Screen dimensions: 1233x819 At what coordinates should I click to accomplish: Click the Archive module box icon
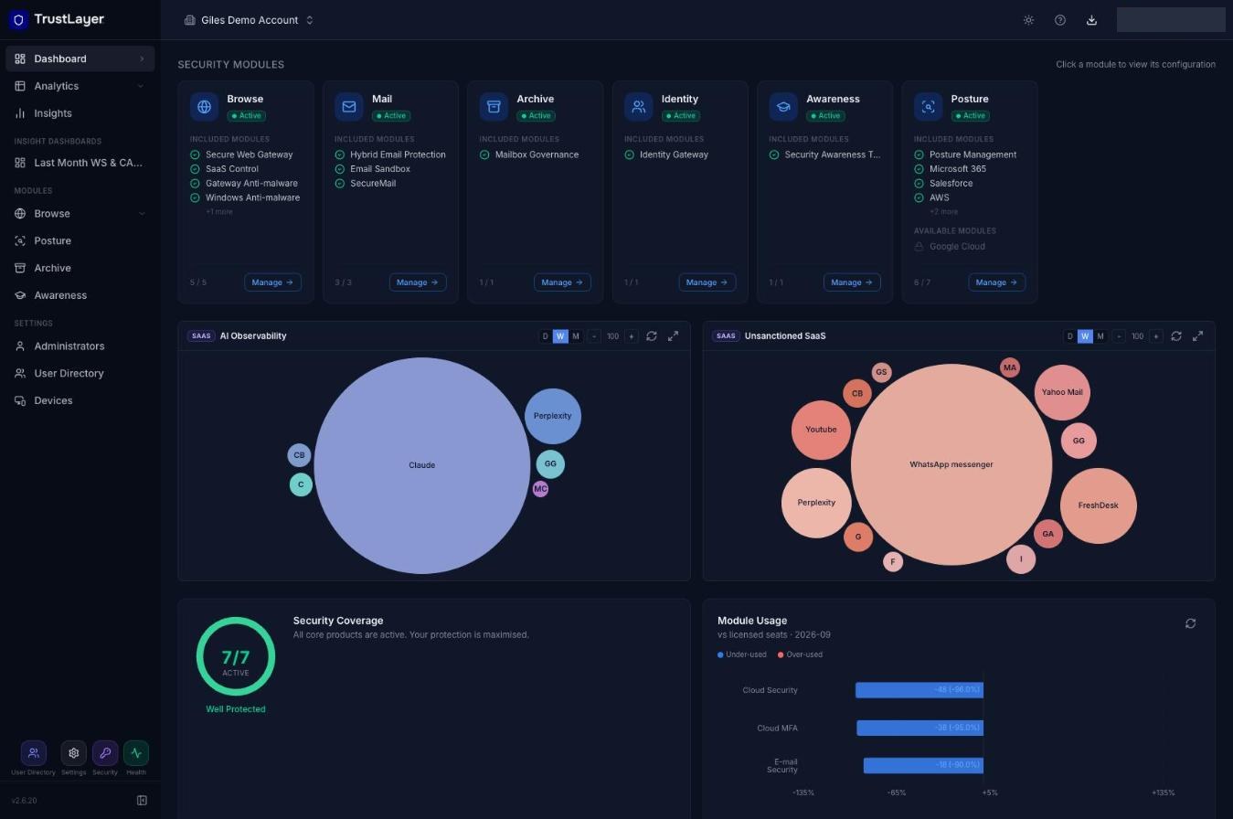494,107
